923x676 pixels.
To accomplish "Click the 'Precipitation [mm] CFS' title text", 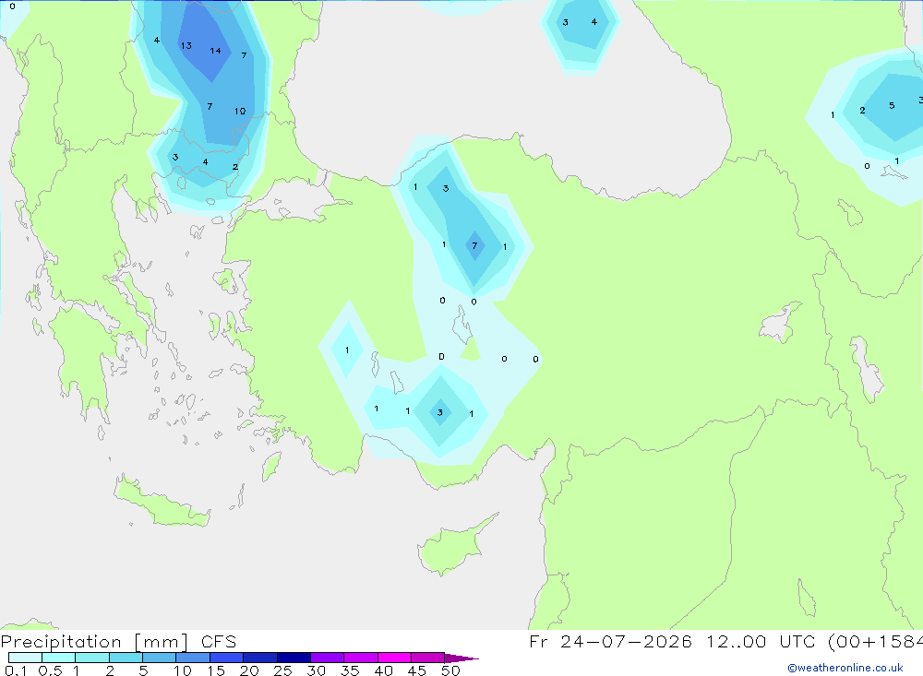I will click(118, 642).
